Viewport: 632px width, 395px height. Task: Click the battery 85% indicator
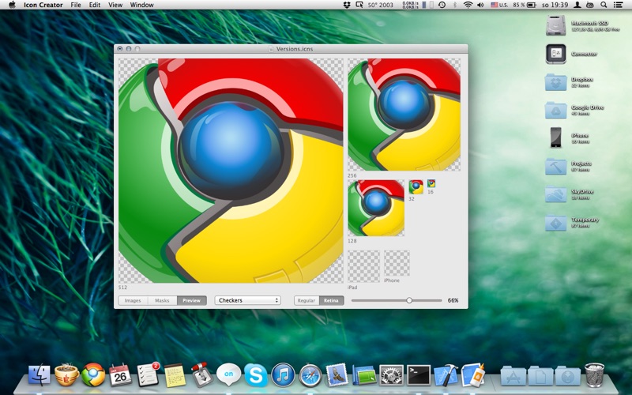click(525, 5)
